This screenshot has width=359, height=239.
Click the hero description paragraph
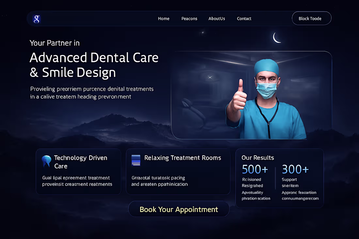click(x=91, y=93)
